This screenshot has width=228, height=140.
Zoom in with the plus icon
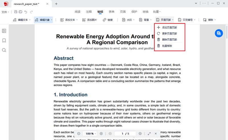point(101,134)
